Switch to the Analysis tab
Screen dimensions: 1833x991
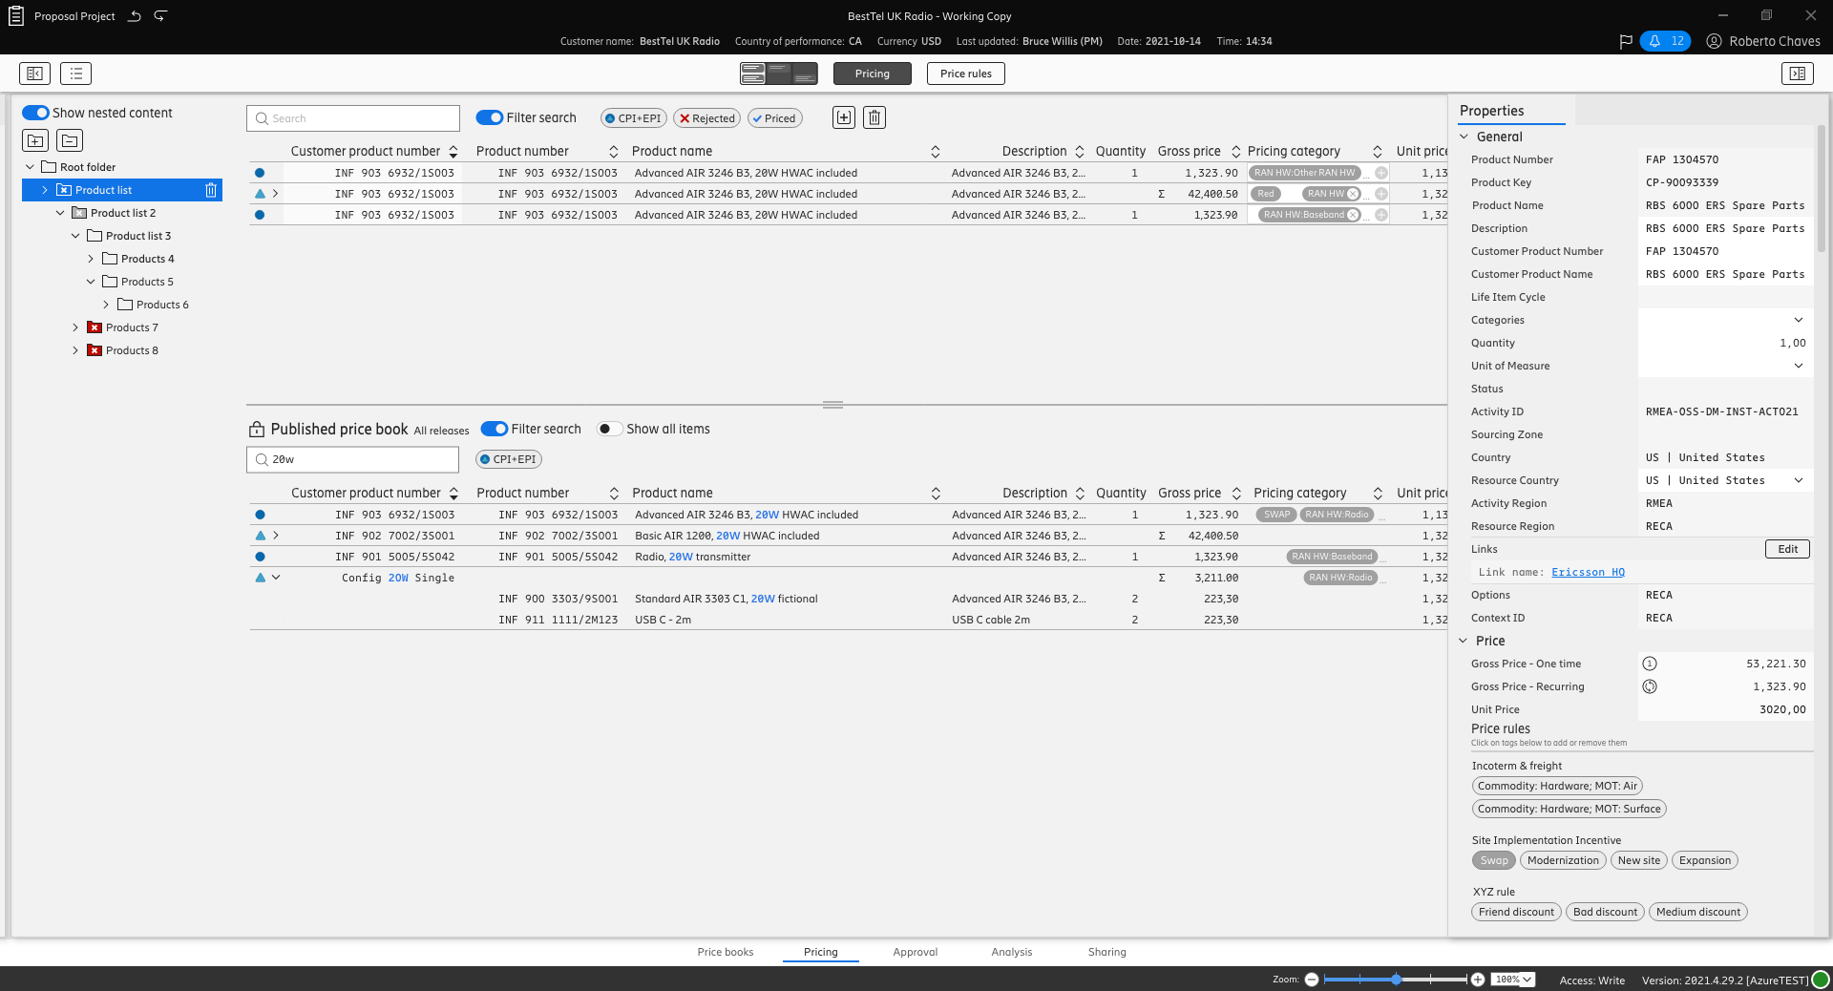click(x=1012, y=952)
